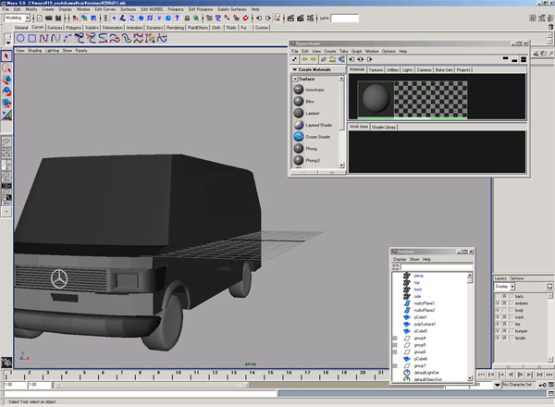
Task: Toggle visibility of the body layer
Action: 498,310
